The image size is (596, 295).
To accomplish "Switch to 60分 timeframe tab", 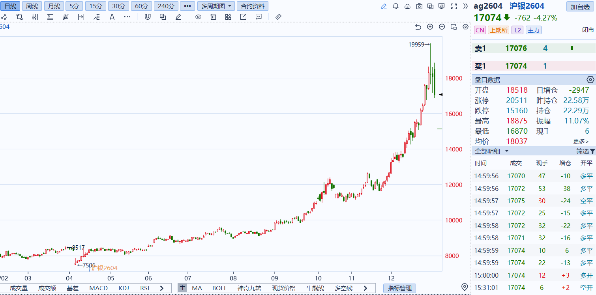I will 141,6.
